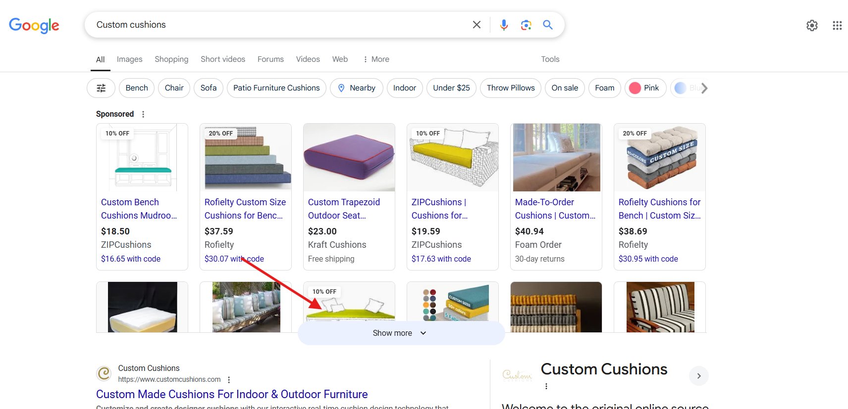Apply the Bench filter chip

point(137,88)
